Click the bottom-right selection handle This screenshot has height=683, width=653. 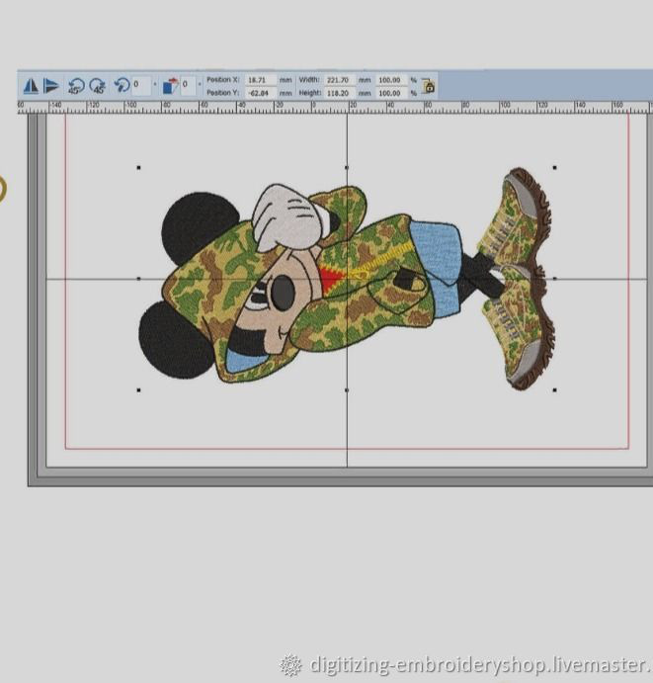click(x=554, y=389)
